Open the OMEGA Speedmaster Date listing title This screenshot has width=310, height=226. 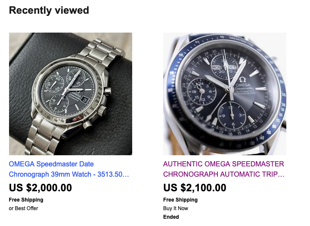[51, 164]
